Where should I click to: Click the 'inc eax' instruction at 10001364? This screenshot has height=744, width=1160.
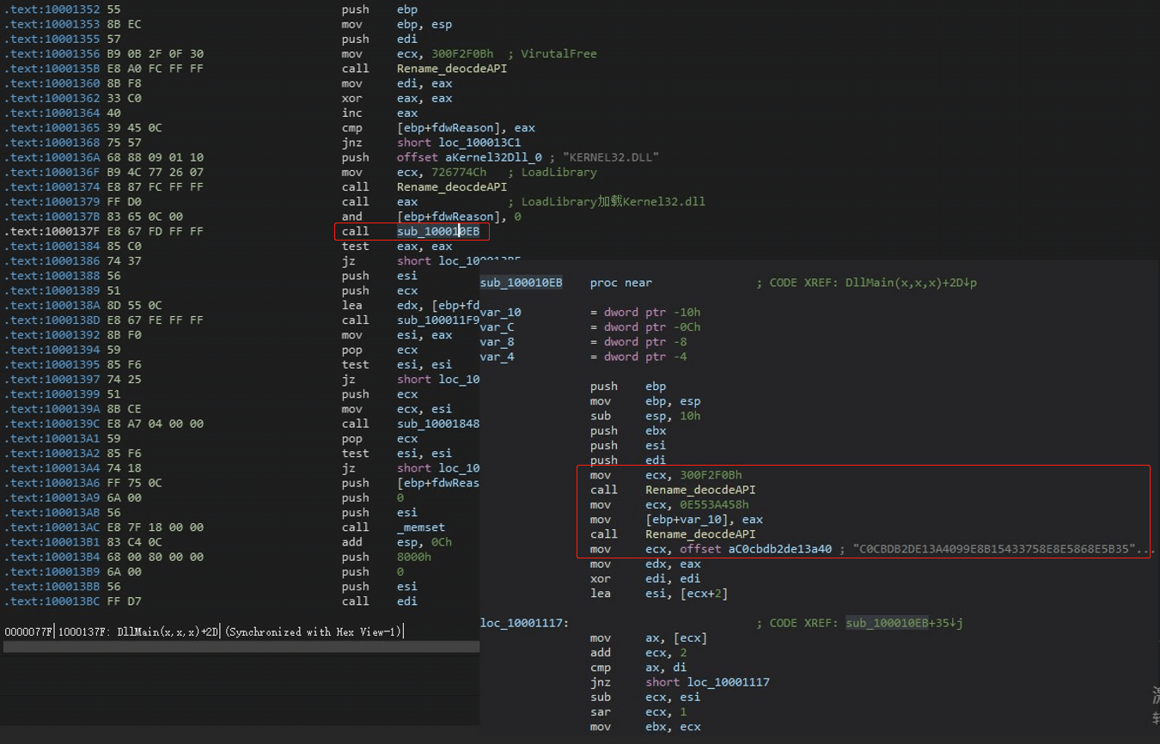pyautogui.click(x=380, y=113)
